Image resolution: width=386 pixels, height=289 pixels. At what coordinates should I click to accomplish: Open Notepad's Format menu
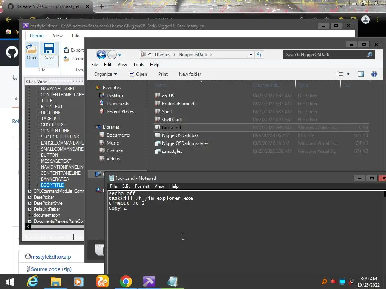pyautogui.click(x=142, y=186)
